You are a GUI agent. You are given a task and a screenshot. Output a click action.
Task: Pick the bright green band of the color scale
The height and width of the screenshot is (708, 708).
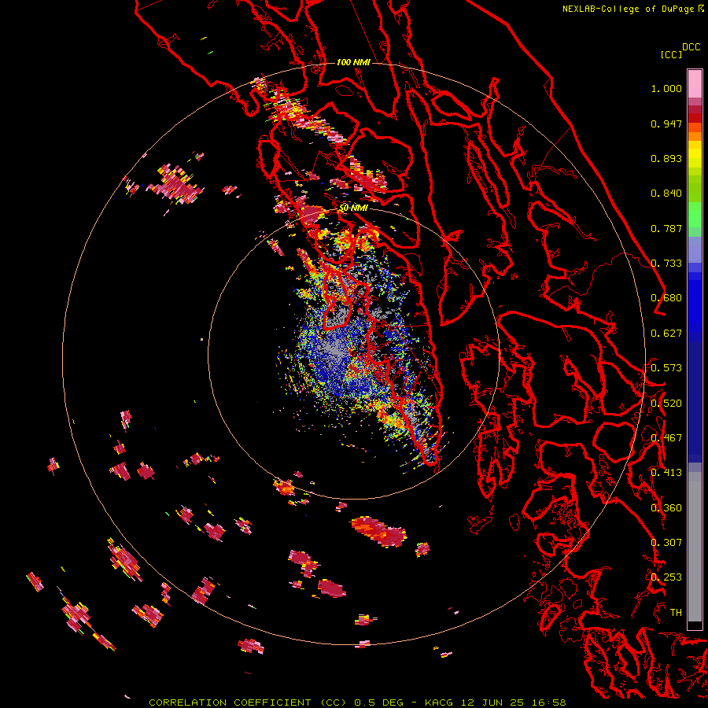coord(695,215)
